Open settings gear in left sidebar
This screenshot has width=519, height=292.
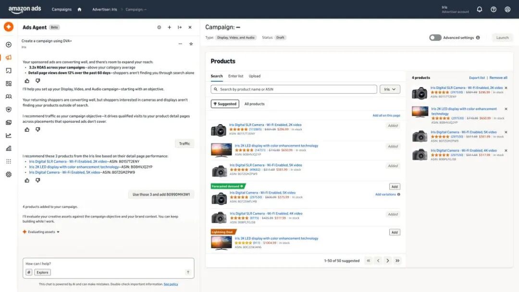tap(9, 174)
